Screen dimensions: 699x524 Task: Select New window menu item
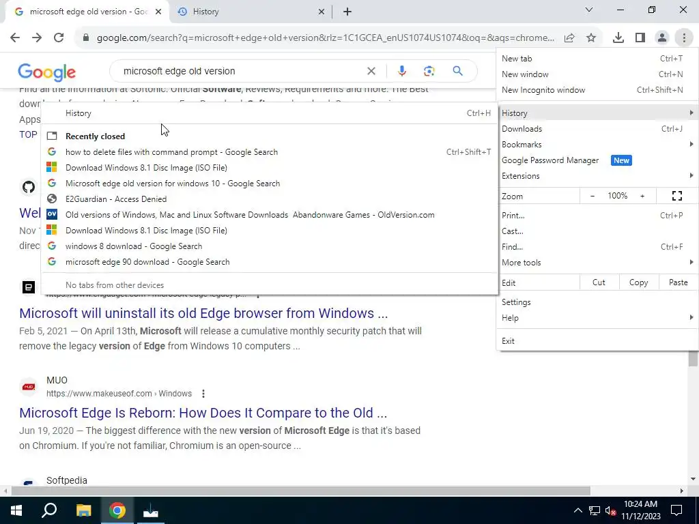coord(597,74)
